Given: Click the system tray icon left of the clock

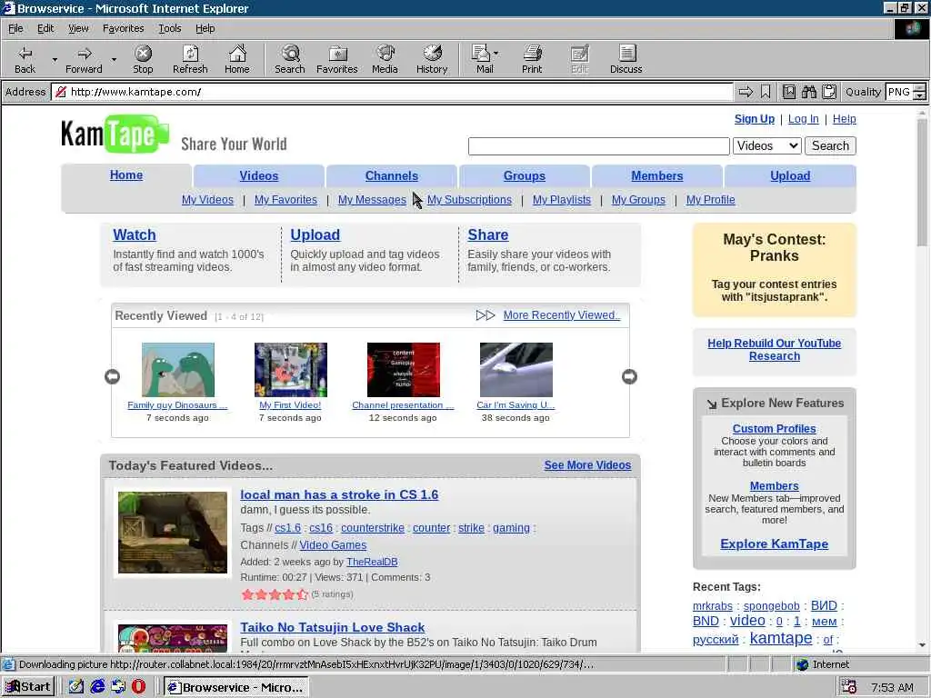Looking at the screenshot, I should coord(849,687).
